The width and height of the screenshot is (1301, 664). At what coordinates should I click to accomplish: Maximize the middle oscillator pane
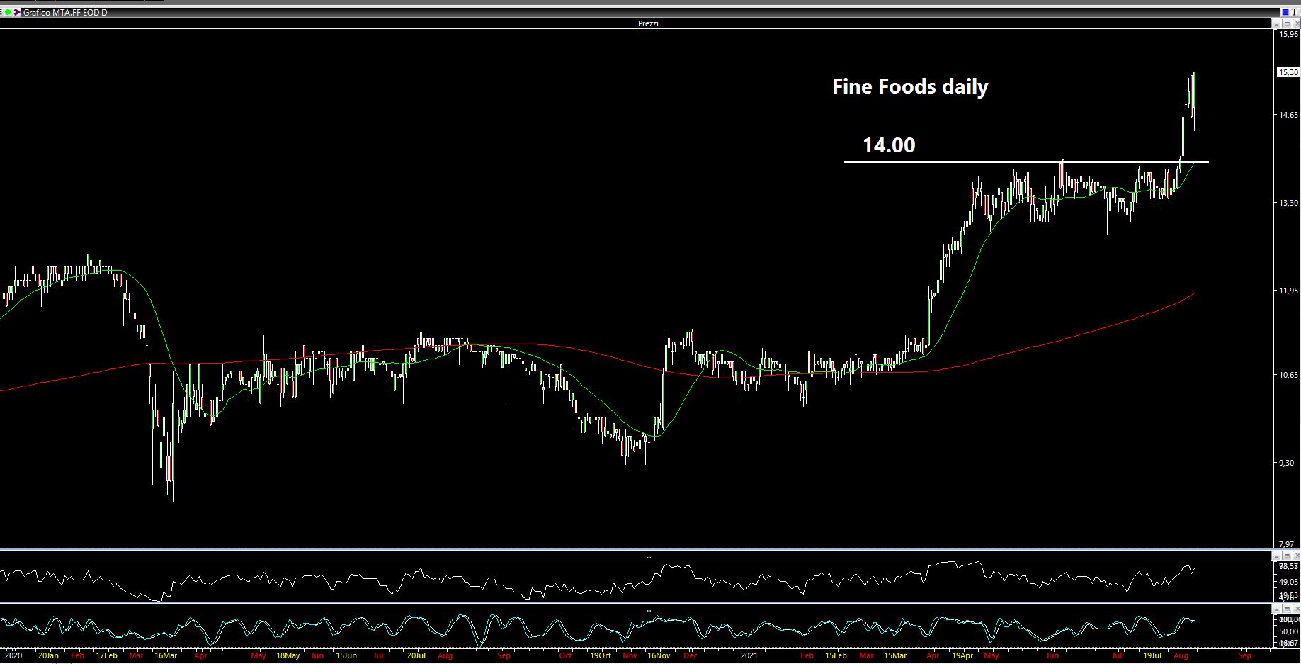(1287, 556)
